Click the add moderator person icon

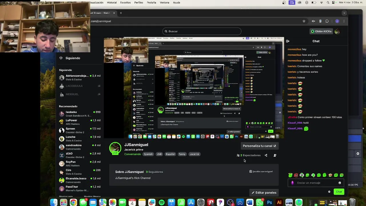click(275, 155)
